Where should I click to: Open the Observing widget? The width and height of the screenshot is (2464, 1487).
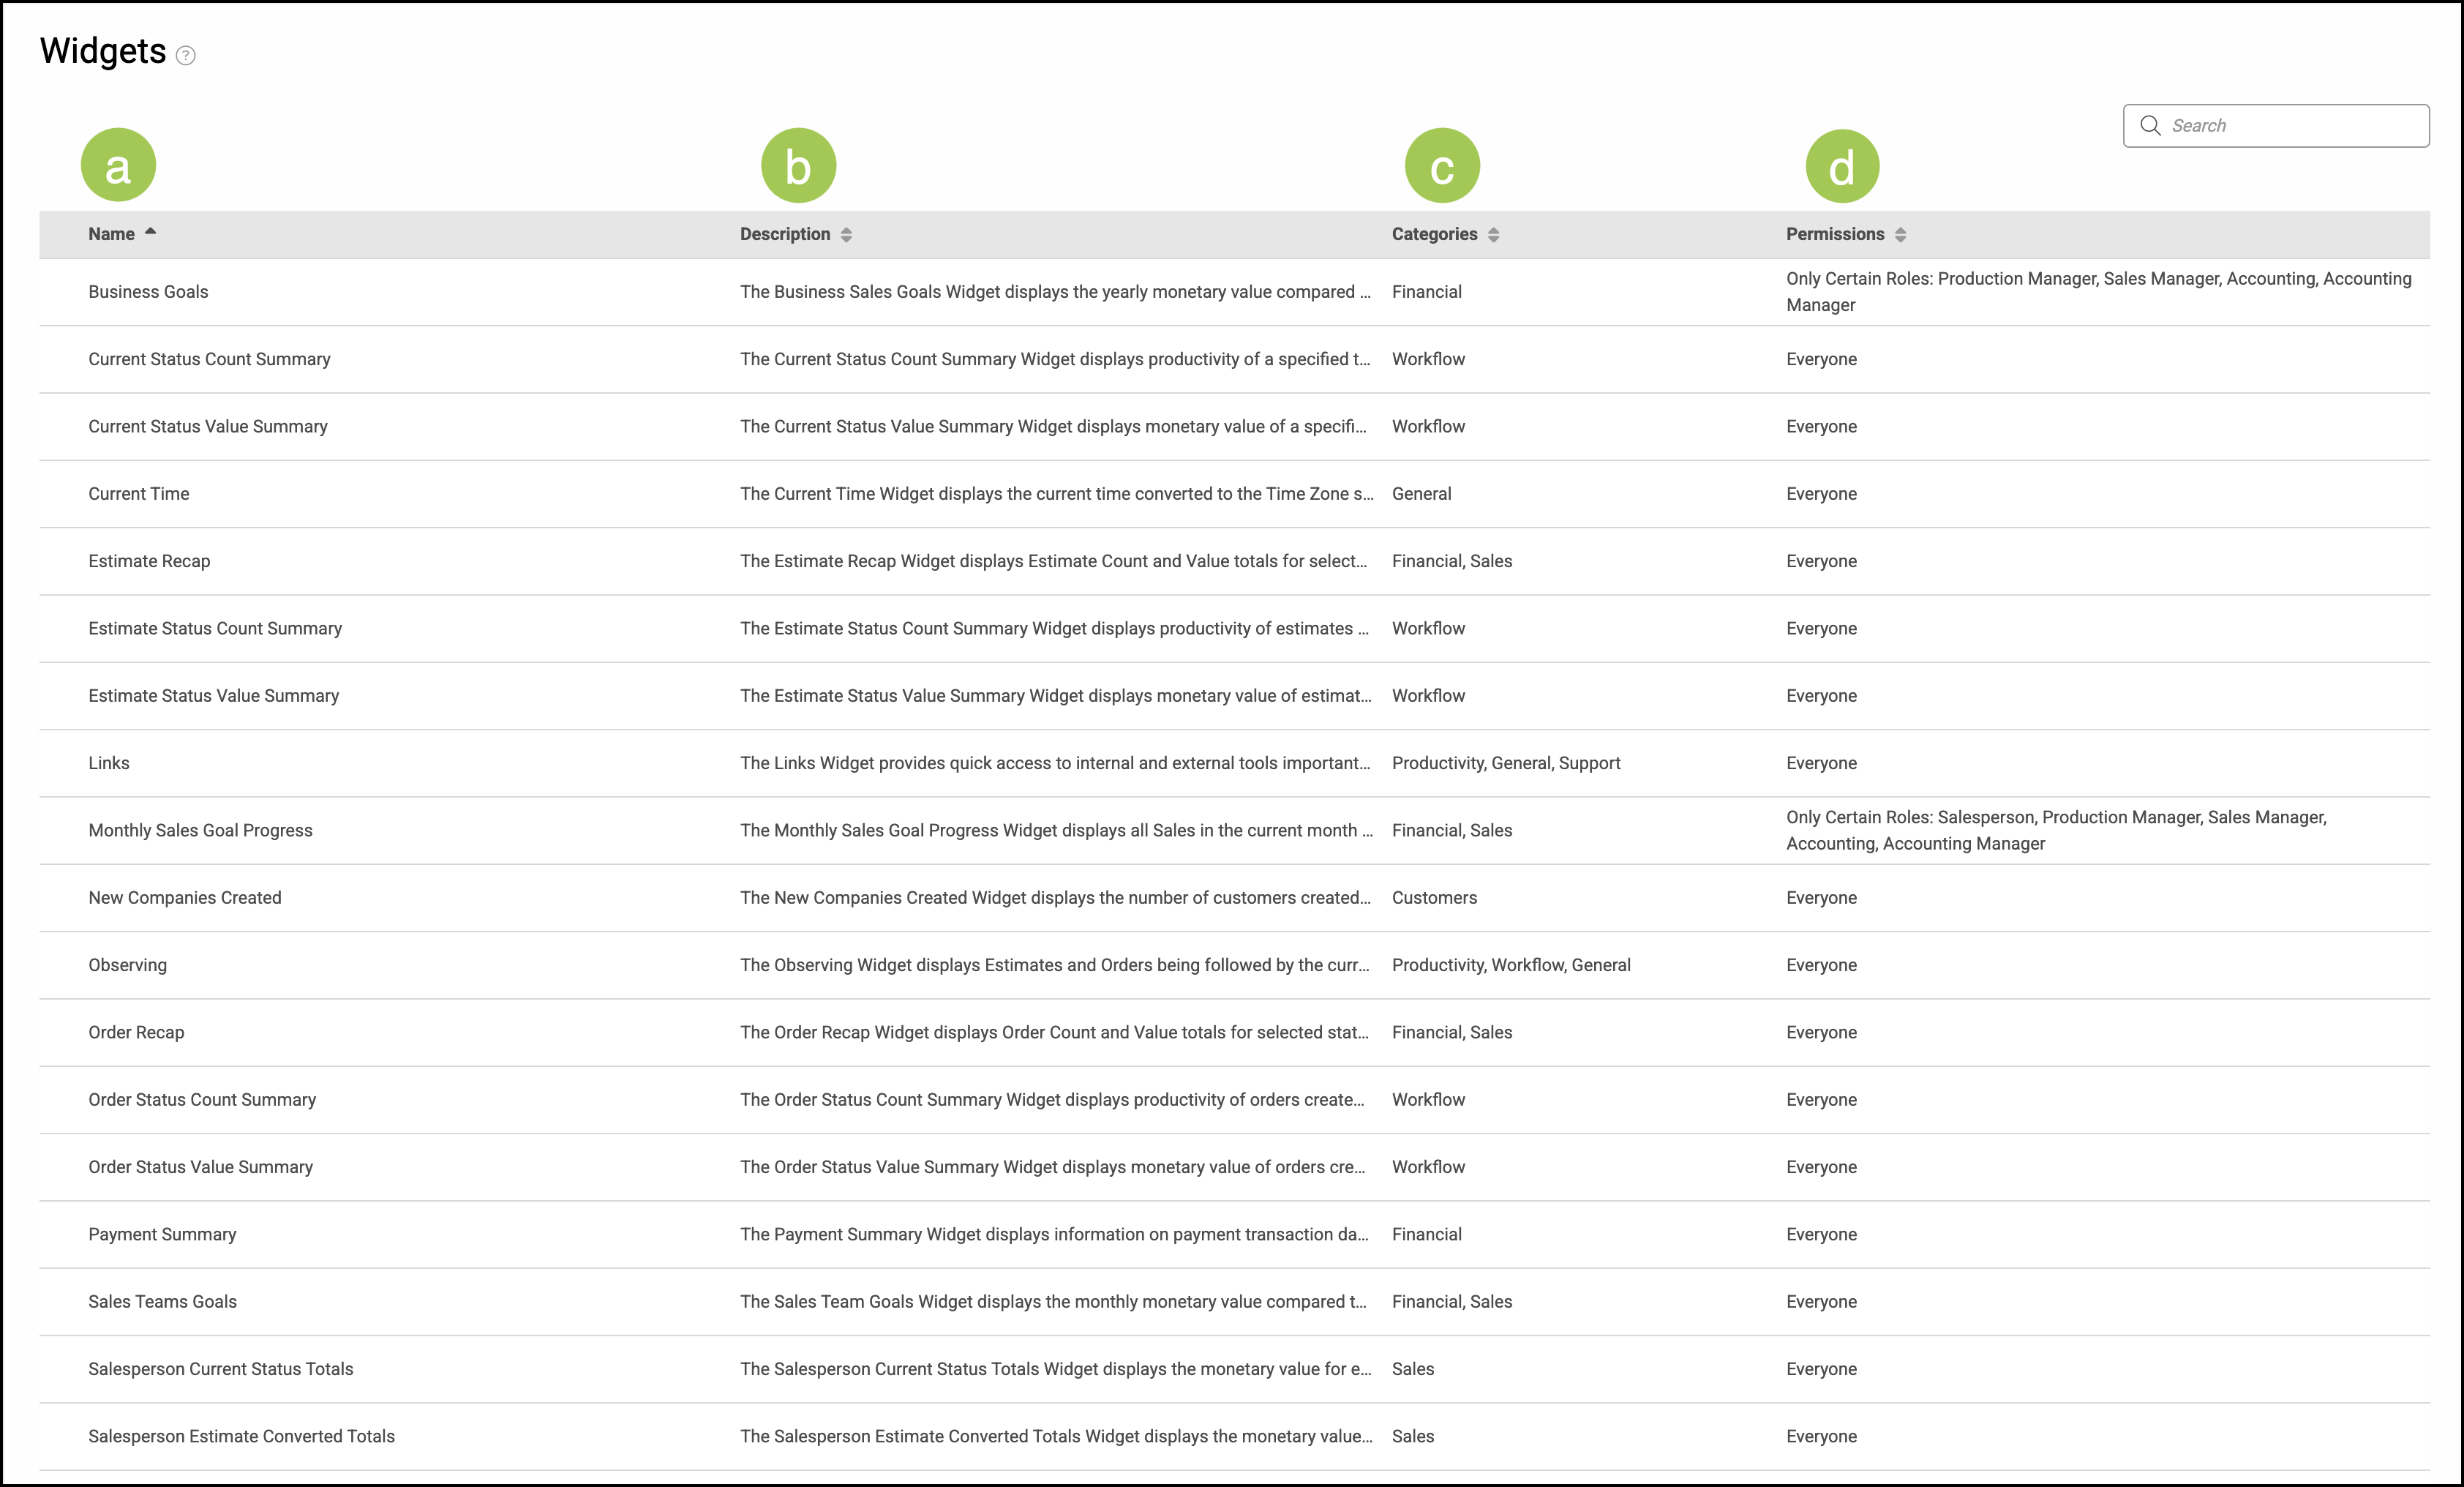[127, 965]
